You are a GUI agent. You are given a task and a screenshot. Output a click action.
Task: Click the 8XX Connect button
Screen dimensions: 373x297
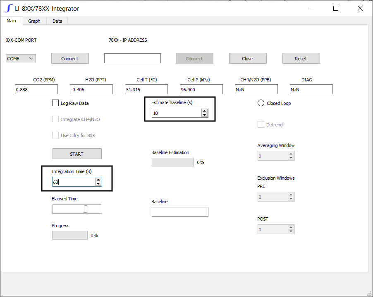[x=70, y=58]
